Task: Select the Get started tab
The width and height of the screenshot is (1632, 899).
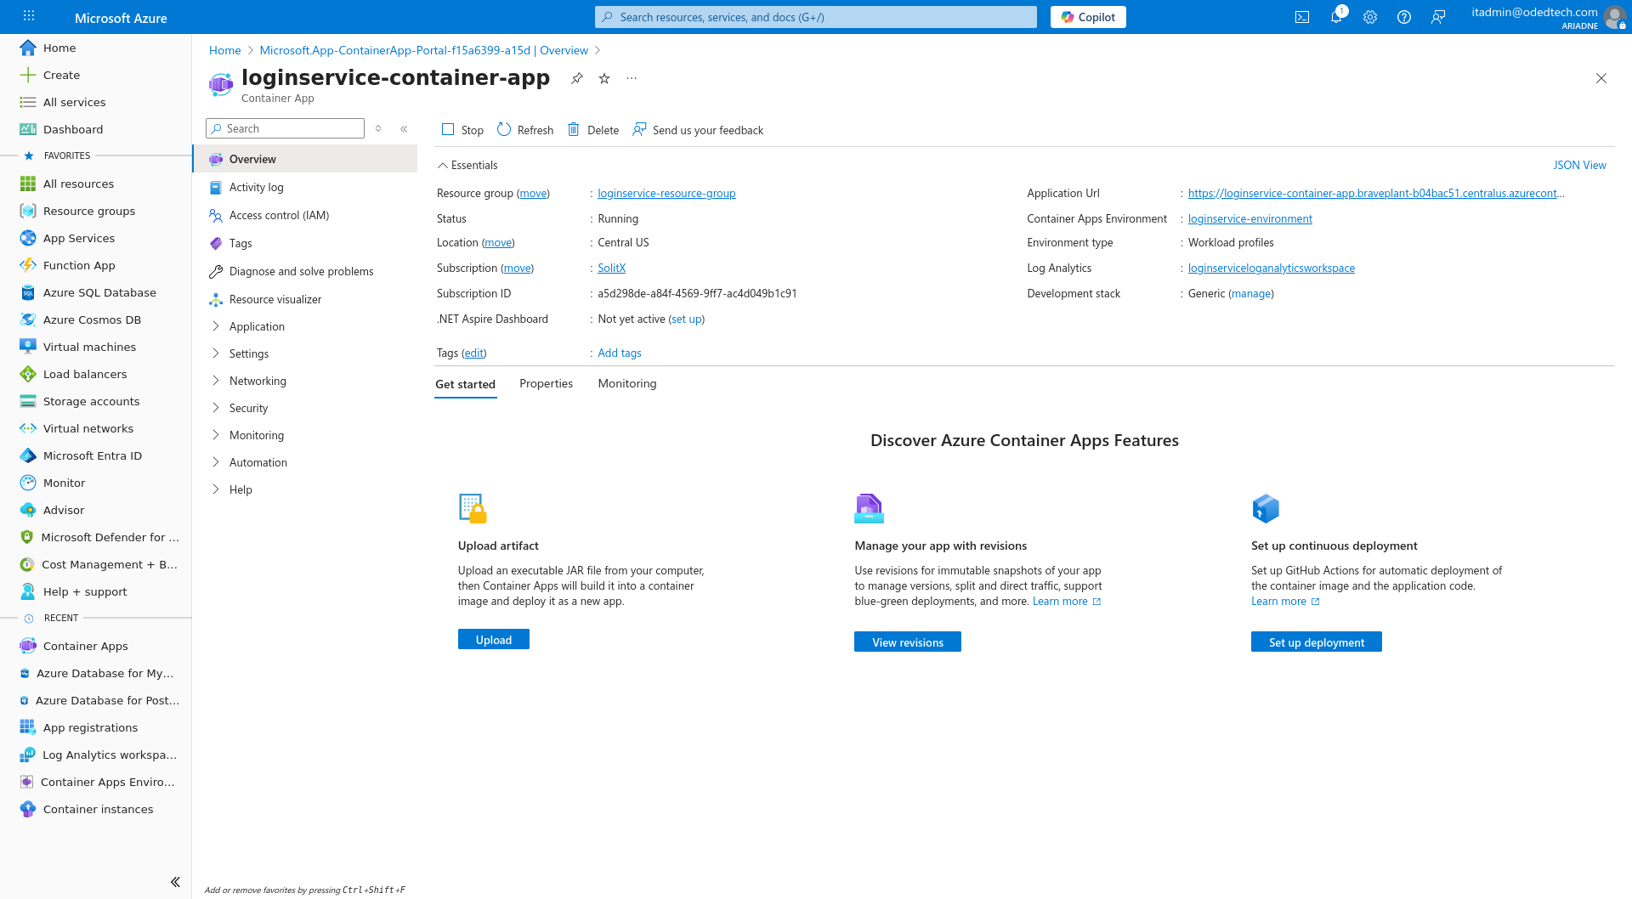Action: 465,384
